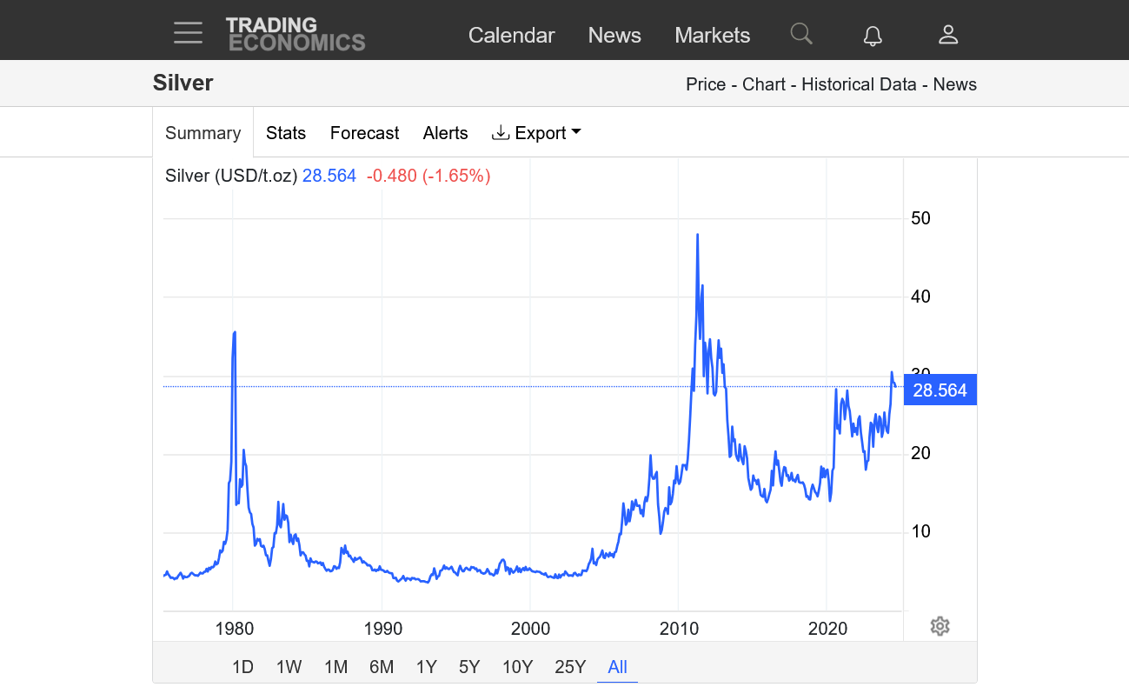
Task: Open the search magnifier icon
Action: pyautogui.click(x=801, y=34)
